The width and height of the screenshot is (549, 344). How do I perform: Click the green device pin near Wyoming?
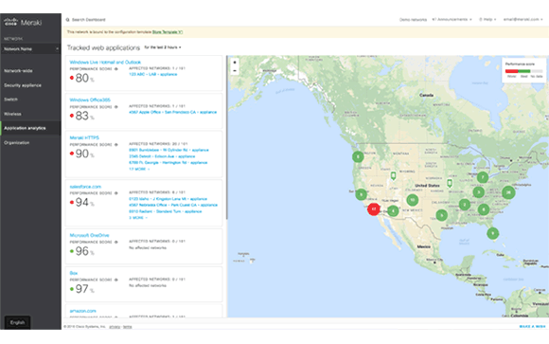tap(393, 175)
